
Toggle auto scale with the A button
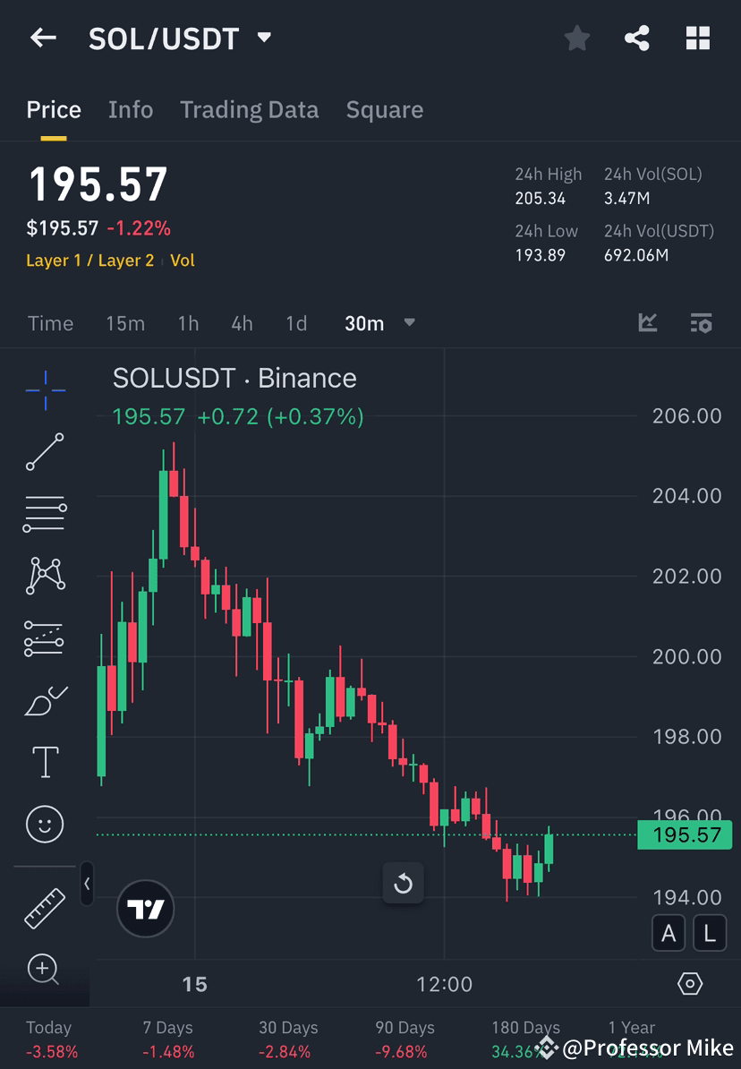pos(669,933)
